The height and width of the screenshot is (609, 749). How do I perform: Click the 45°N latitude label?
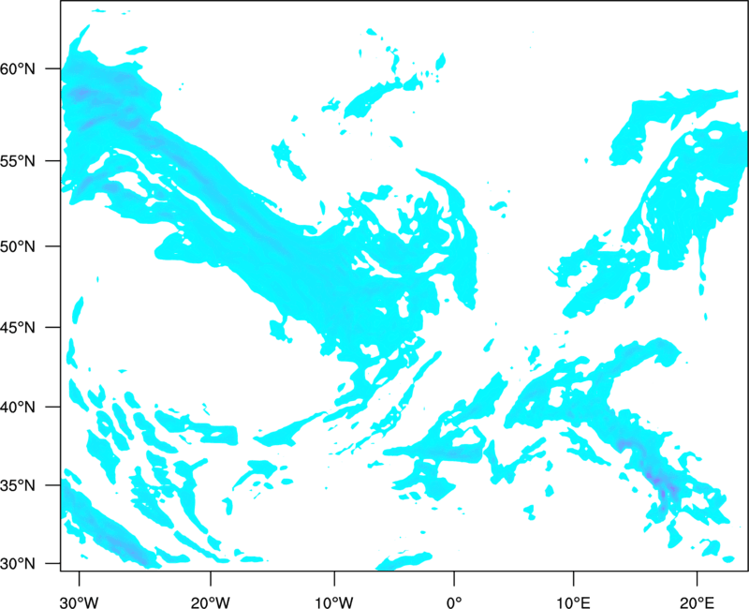click(18, 327)
